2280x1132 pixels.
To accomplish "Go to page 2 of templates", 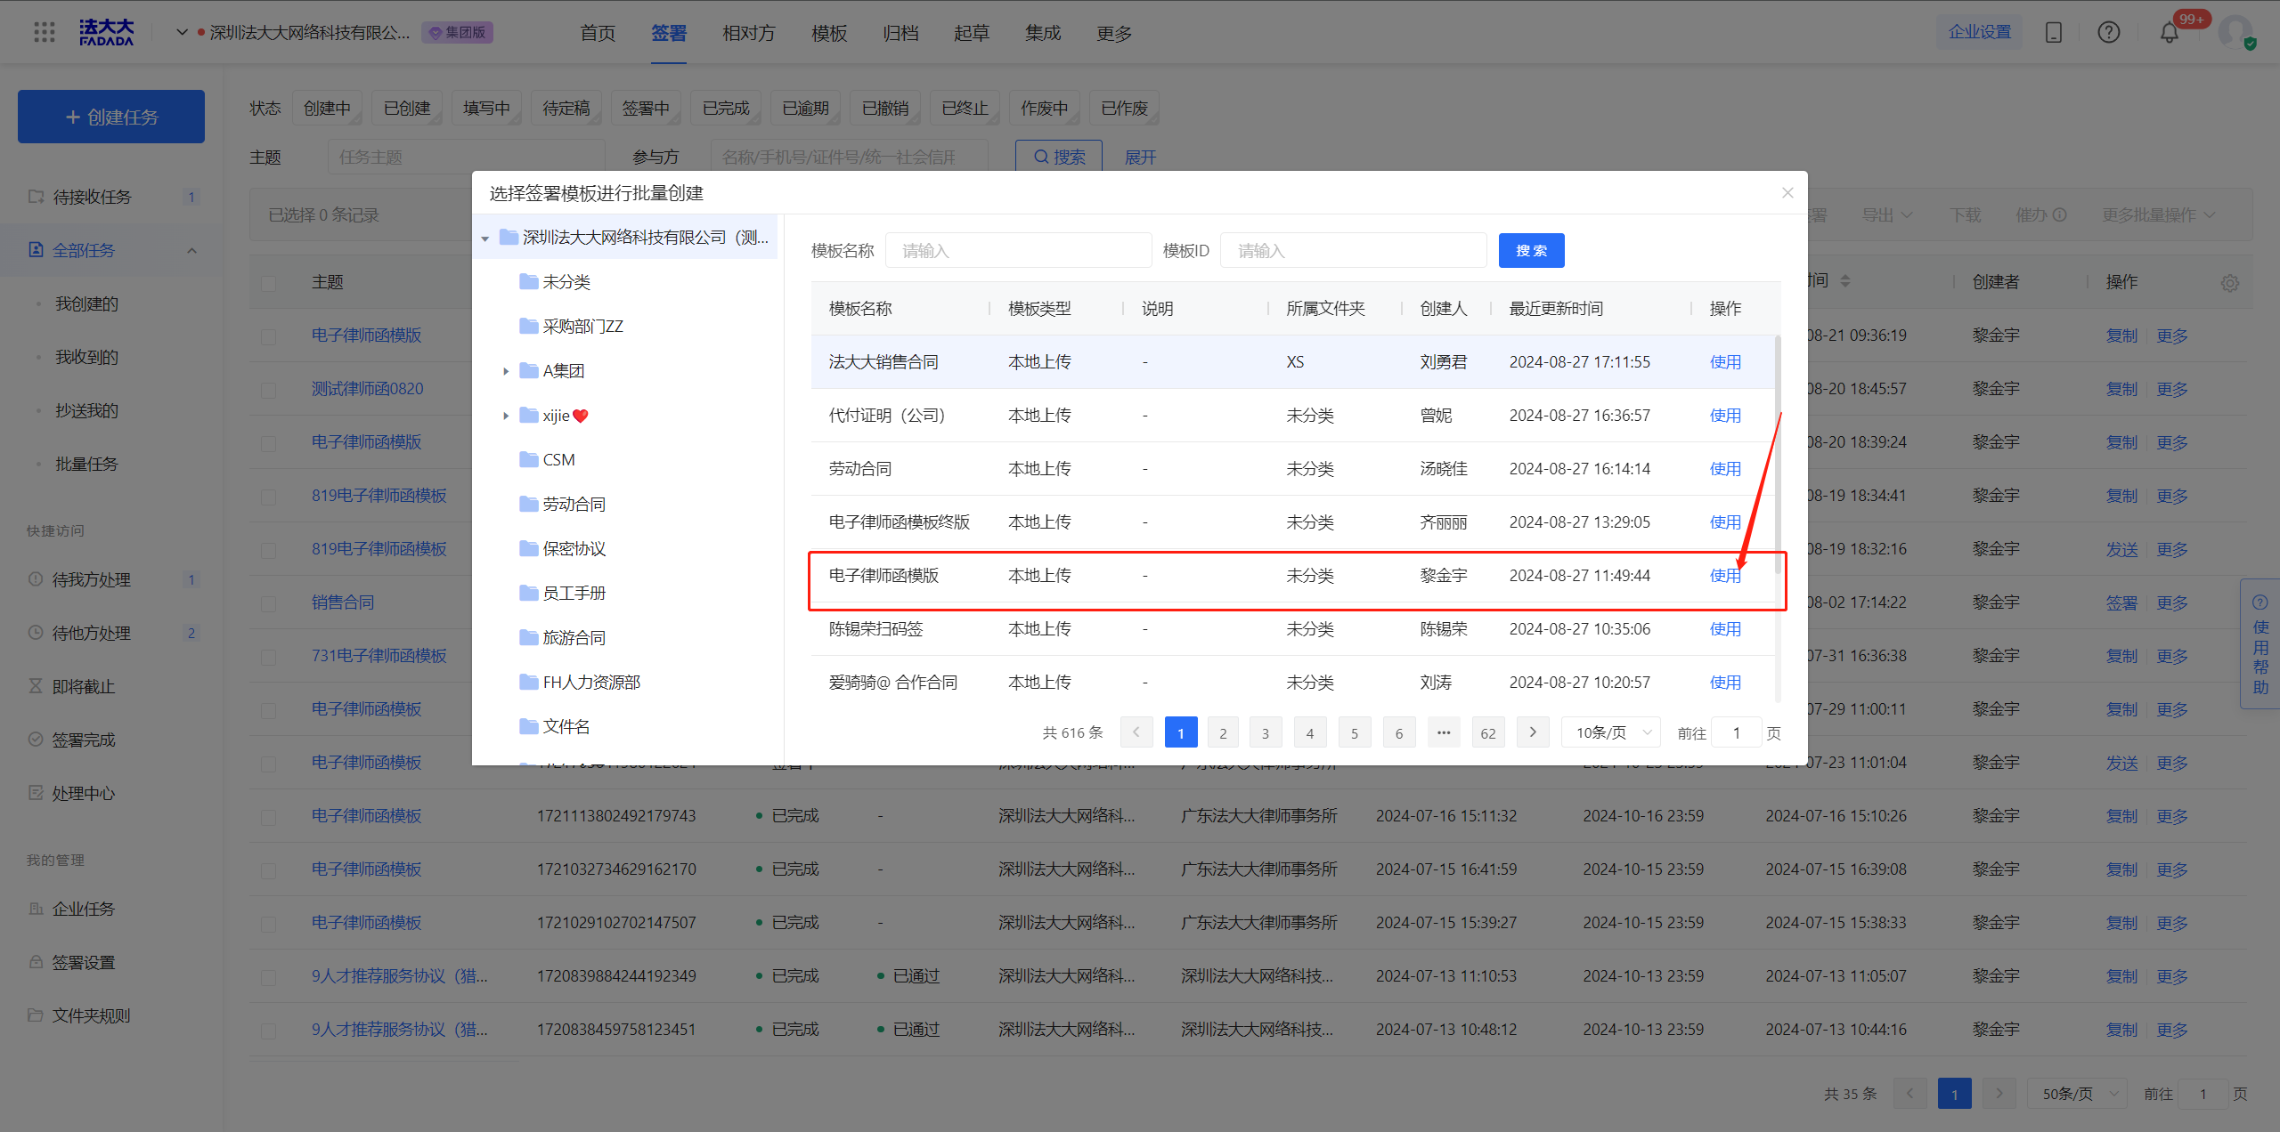I will [x=1223, y=732].
